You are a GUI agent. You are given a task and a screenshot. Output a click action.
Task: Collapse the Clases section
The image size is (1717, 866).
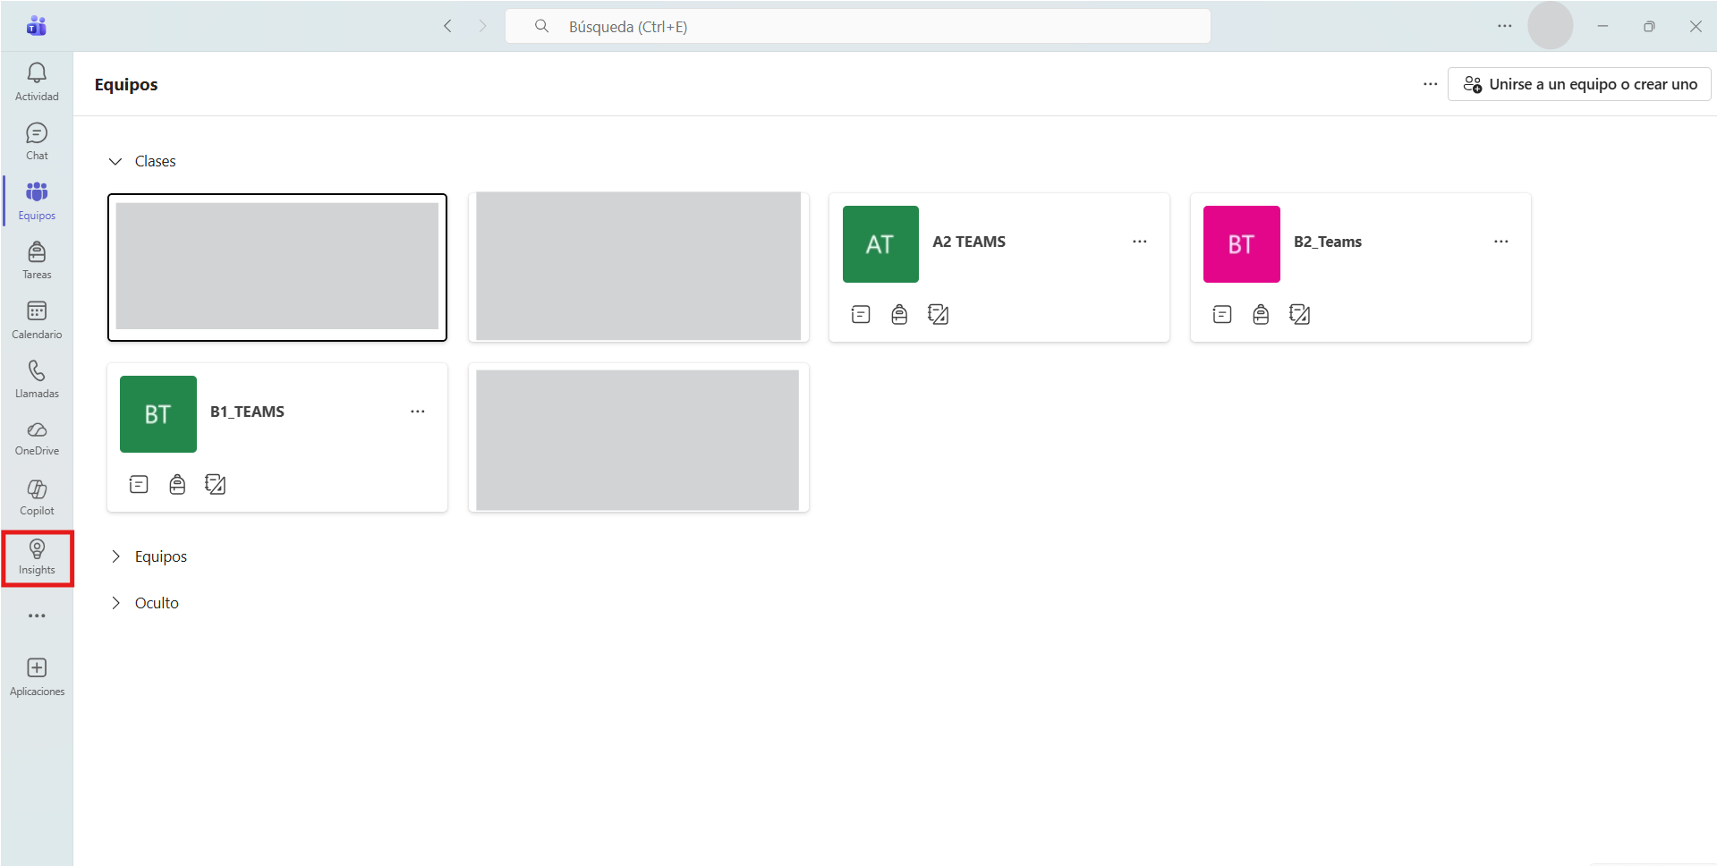click(115, 161)
